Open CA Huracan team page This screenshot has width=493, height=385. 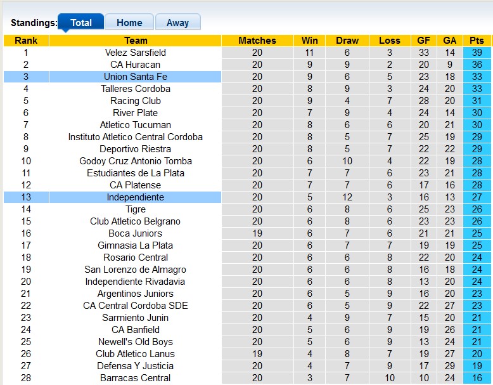(x=135, y=65)
